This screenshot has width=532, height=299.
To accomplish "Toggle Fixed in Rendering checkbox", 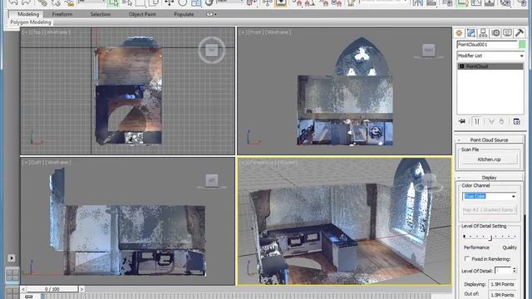I will click(467, 258).
